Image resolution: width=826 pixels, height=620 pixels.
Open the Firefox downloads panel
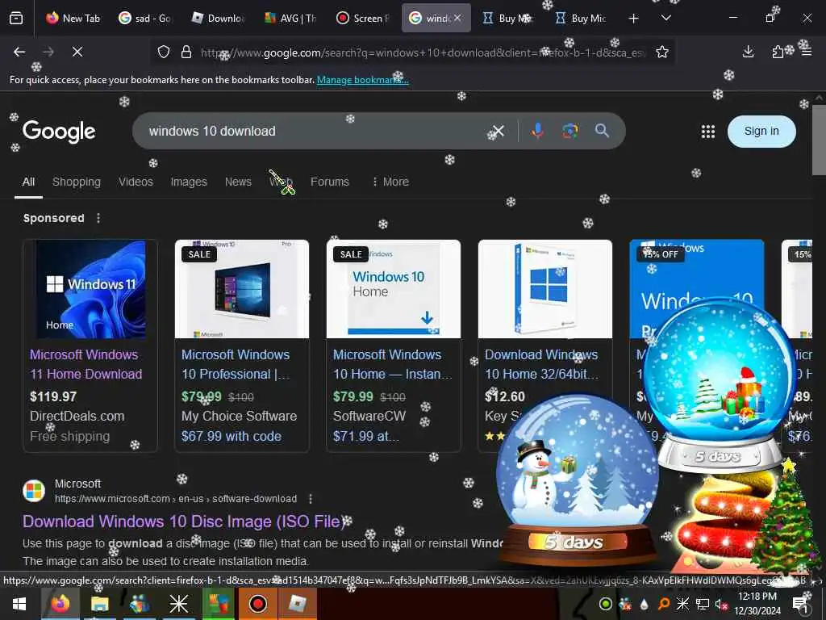748,52
